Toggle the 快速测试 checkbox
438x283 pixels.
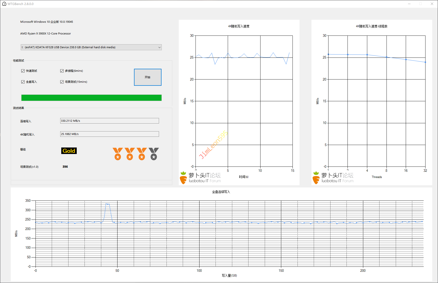[23, 71]
